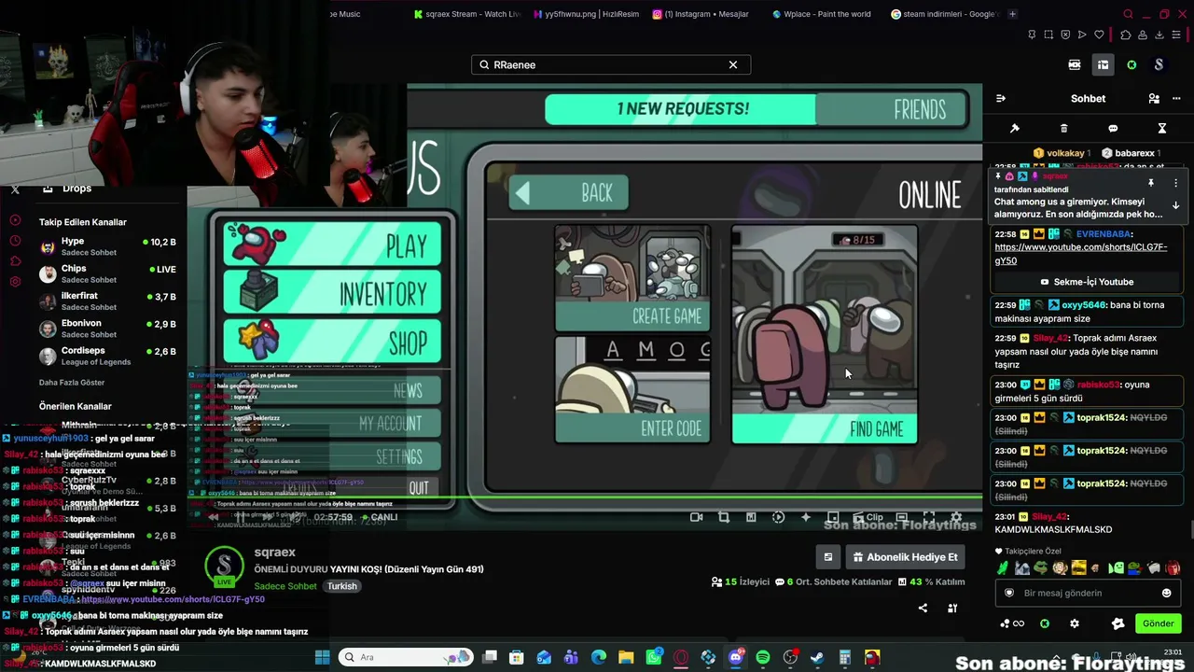Open the chat bubble mode icon
Screen dimensions: 1194x672
[1113, 128]
